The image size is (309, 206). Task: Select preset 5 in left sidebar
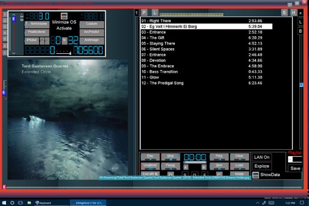click(5, 39)
